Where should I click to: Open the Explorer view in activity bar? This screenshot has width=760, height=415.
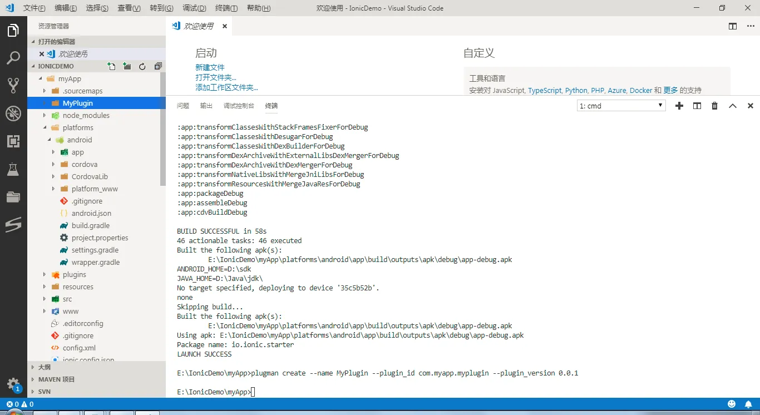(x=13, y=31)
